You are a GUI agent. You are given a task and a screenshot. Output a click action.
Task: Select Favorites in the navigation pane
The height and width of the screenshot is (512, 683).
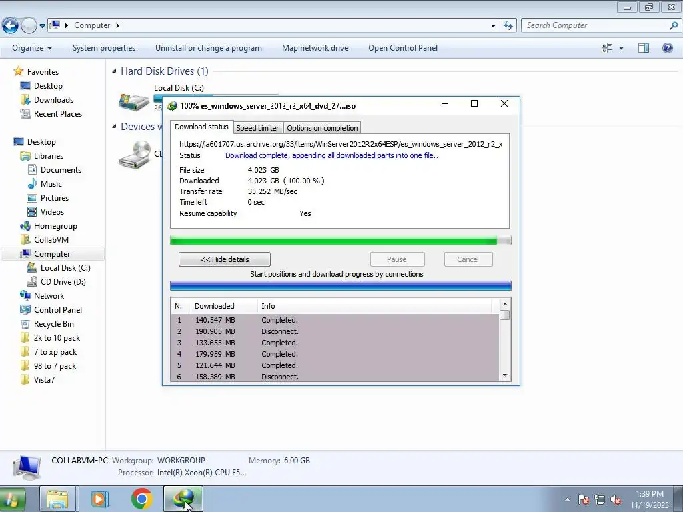point(37,72)
